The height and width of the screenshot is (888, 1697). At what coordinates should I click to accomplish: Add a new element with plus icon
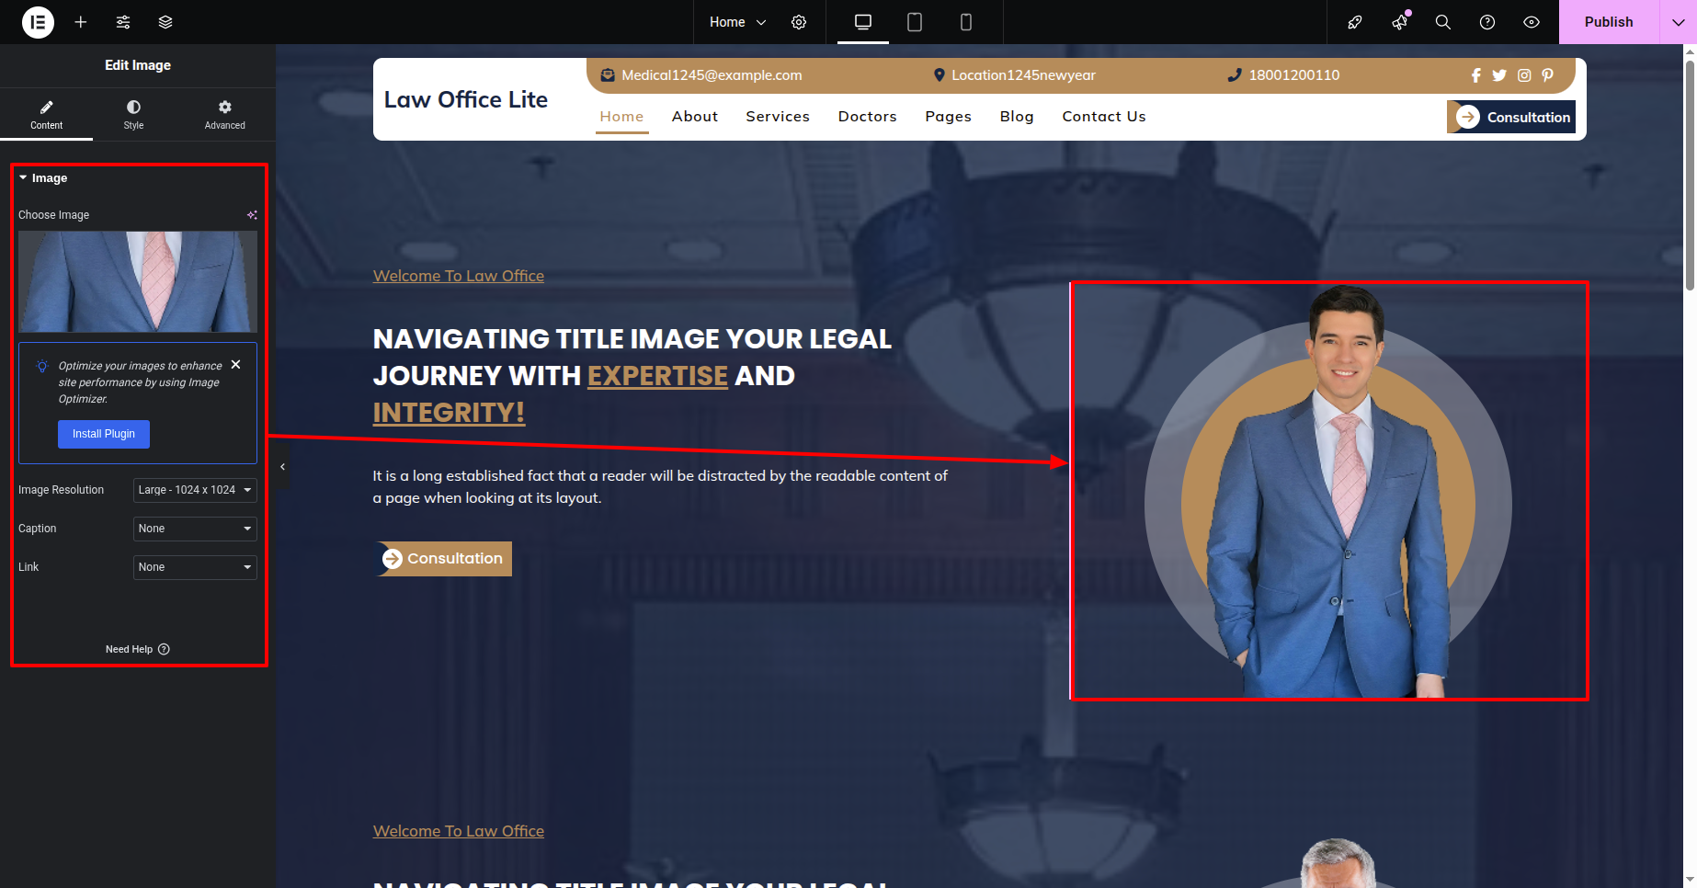tap(81, 22)
